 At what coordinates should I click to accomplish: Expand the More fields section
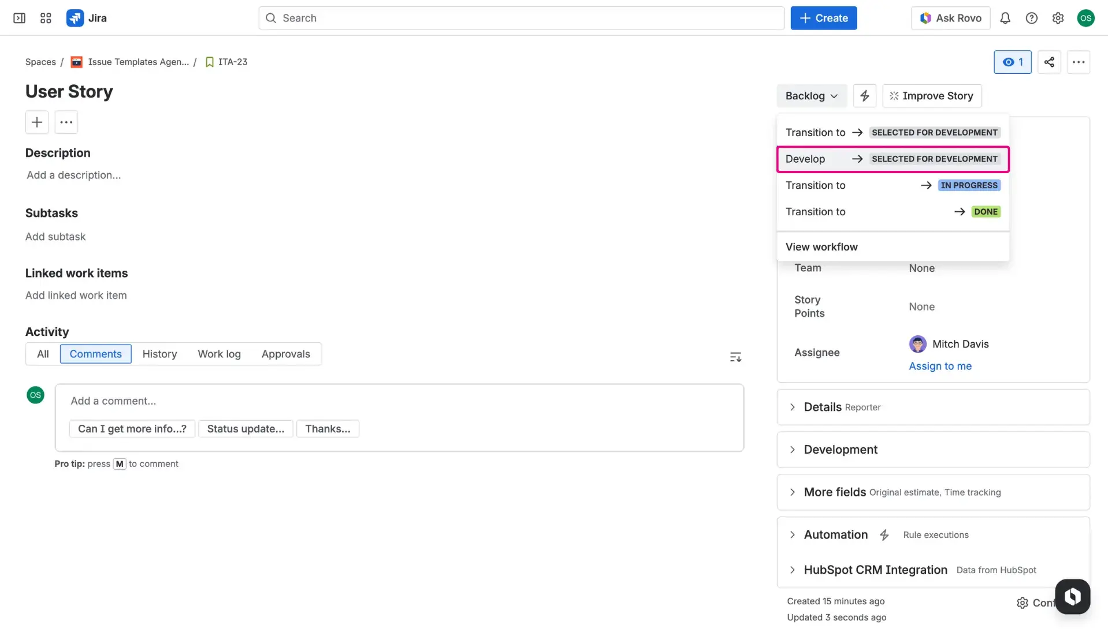click(834, 492)
